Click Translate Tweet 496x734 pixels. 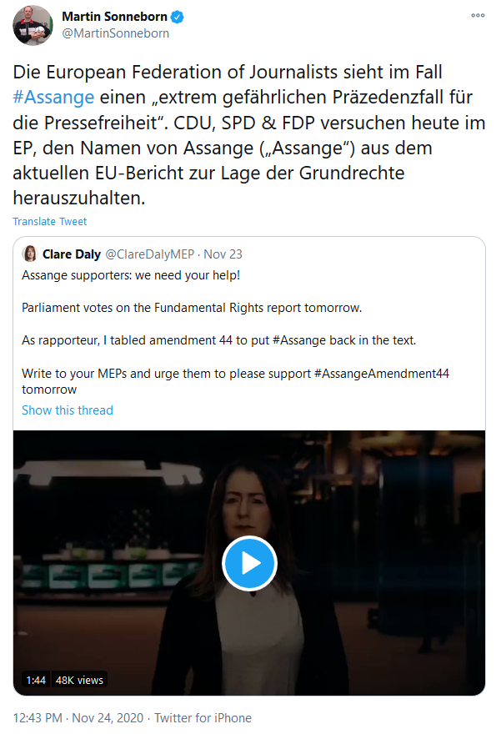click(x=50, y=221)
